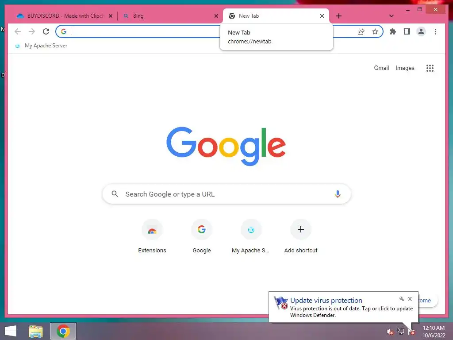The height and width of the screenshot is (340, 453).
Task: Open a new tab with plus button
Action: [x=339, y=16]
